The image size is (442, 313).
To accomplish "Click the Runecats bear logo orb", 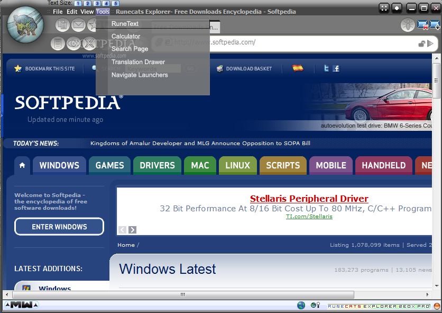I will point(25,25).
